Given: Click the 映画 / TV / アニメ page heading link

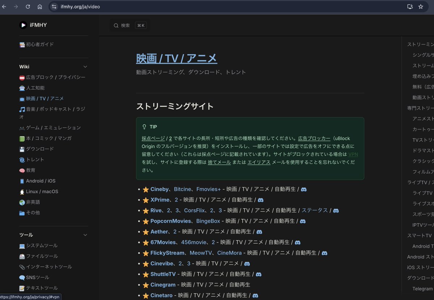Looking at the screenshot, I should [x=176, y=58].
